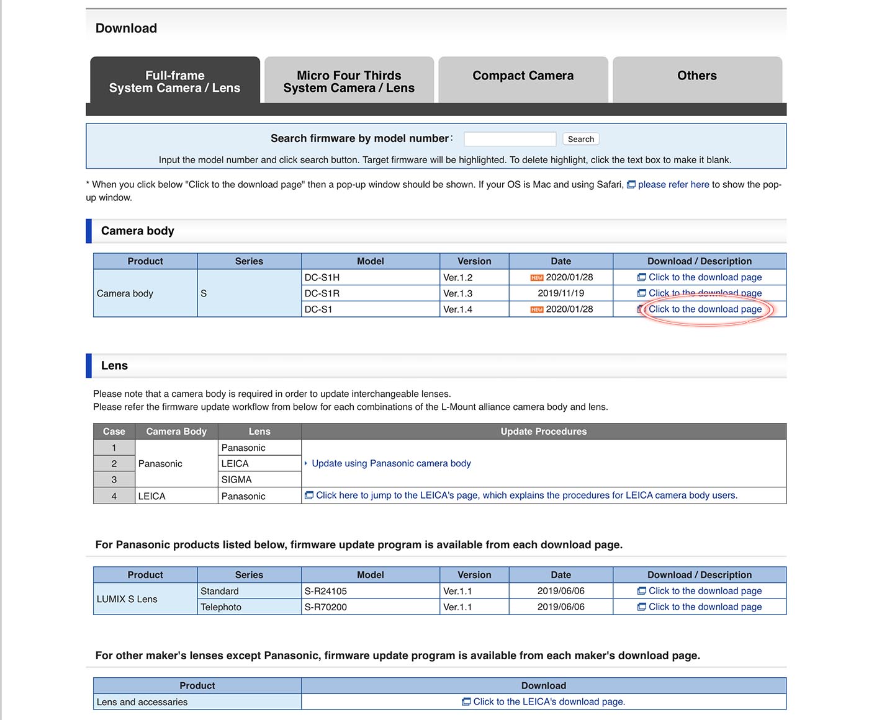Click the 'Lens and accessories' product cell
Image resolution: width=869 pixels, height=720 pixels.
tap(197, 701)
